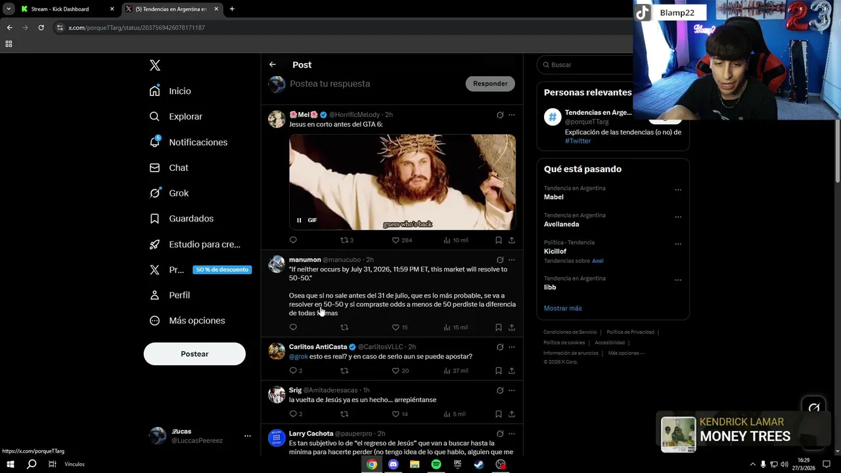Open more options on Mel's post

[512, 115]
